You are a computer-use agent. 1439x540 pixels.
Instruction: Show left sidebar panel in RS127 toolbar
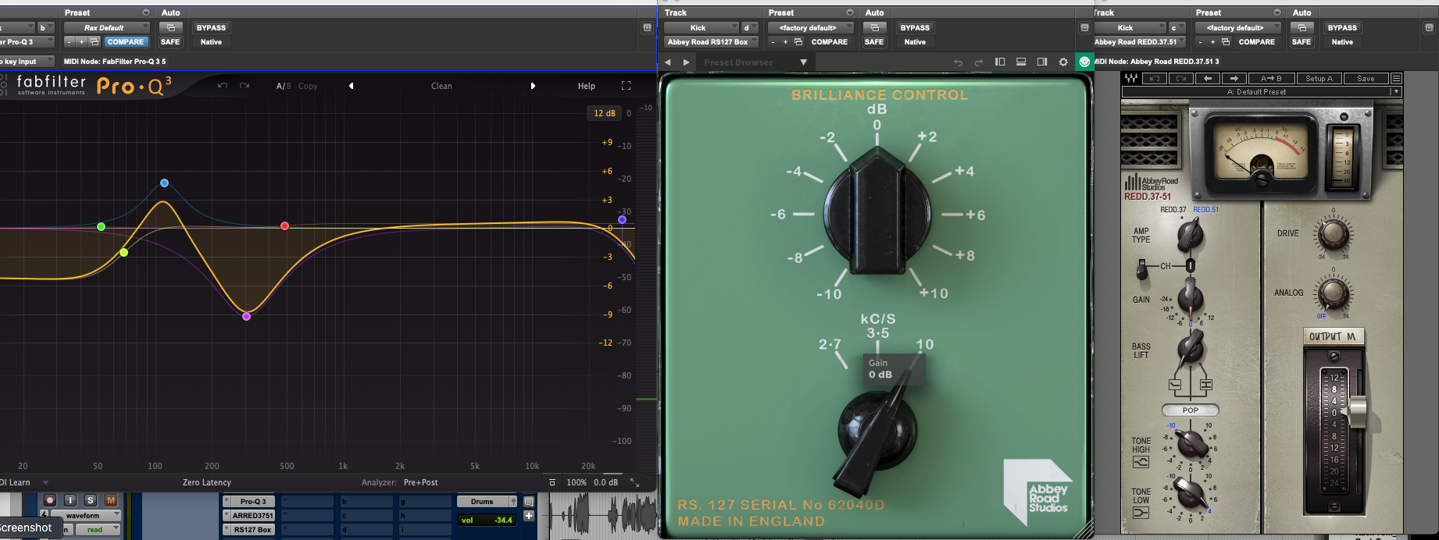1000,62
